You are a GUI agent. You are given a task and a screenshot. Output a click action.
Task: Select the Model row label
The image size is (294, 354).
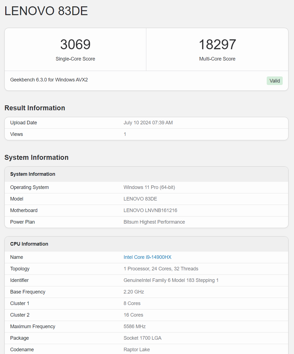(x=17, y=199)
